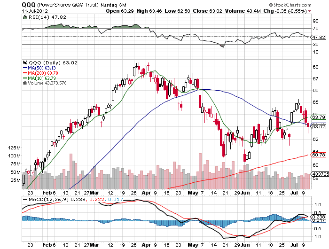Click the 'MA(50) 63.13' legend text
This screenshot has height=249, width=329.
(42, 68)
